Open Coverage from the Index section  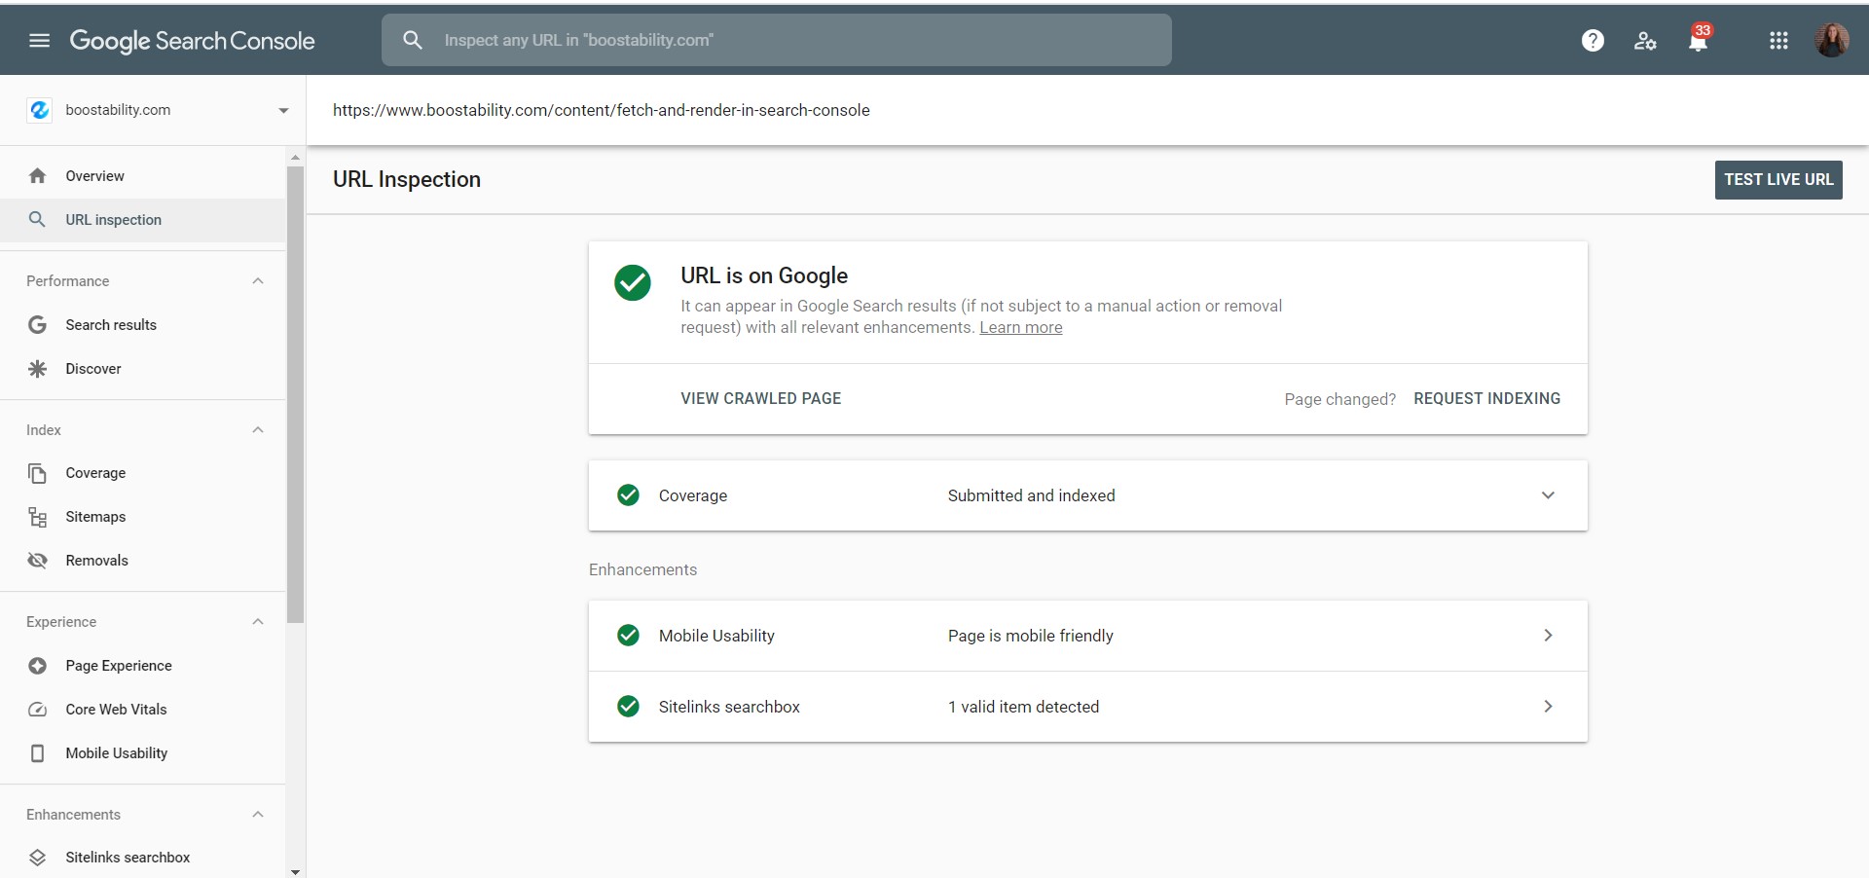(37, 473)
